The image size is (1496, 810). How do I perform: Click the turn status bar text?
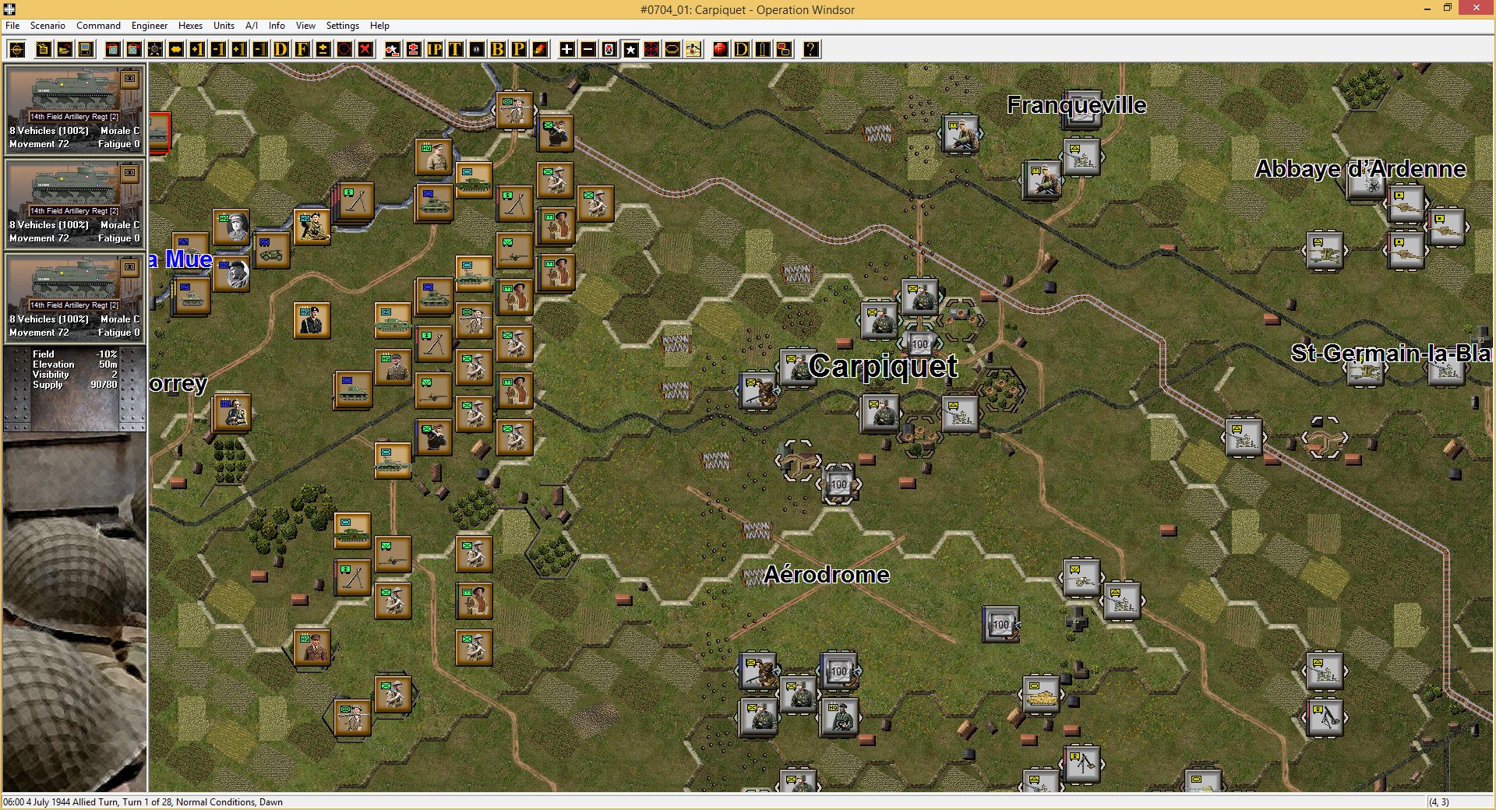coord(143,802)
